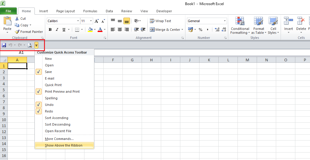Image resolution: width=310 pixels, height=160 pixels.
Task: Switch to the Data tab
Action: click(109, 11)
